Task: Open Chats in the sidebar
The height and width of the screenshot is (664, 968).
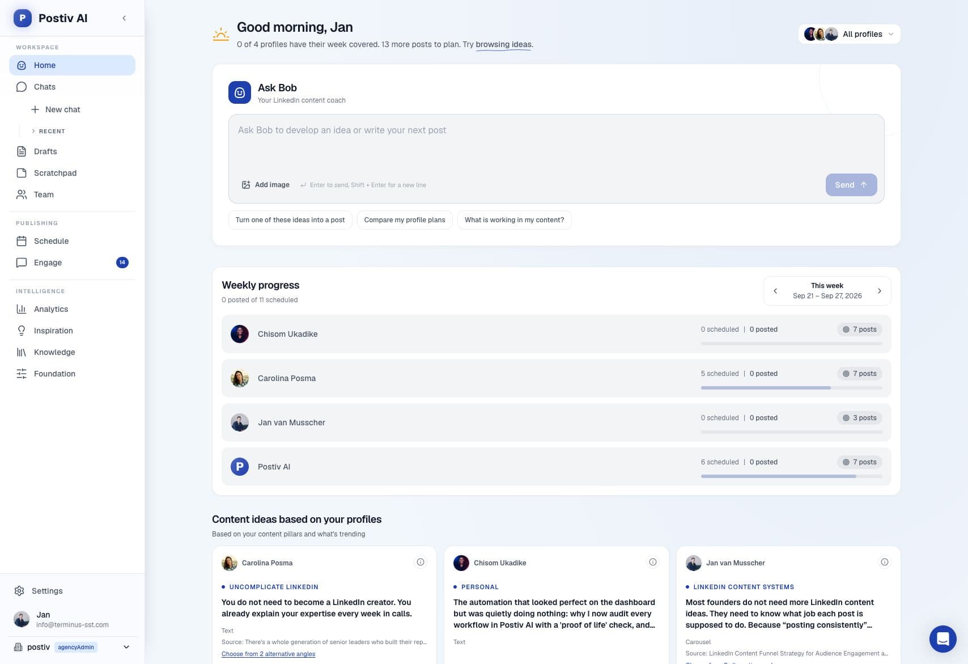Action: (72, 87)
